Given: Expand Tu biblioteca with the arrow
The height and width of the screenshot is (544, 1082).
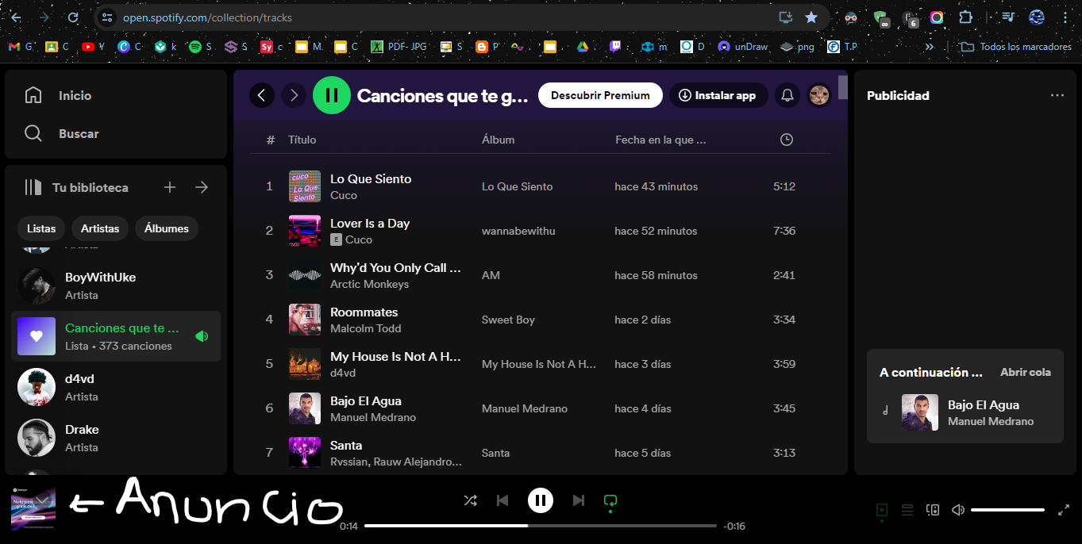Looking at the screenshot, I should point(201,187).
